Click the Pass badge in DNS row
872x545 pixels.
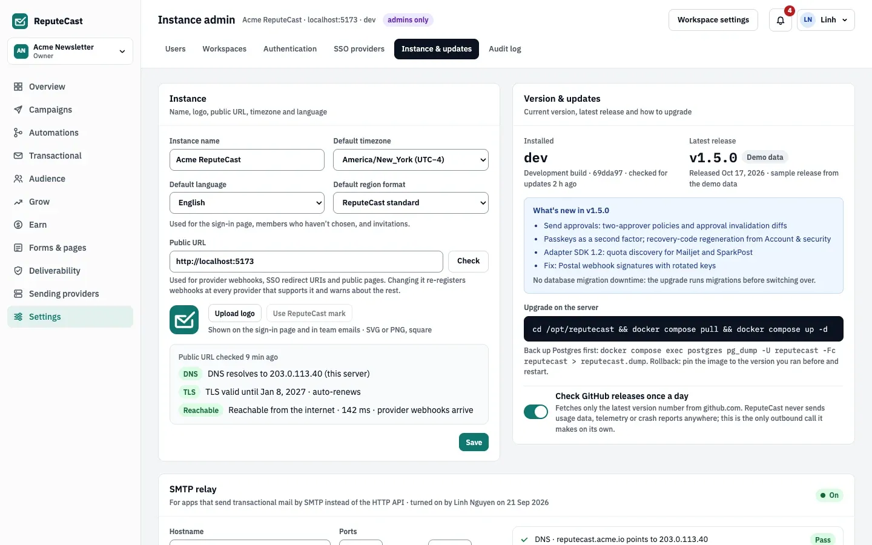(823, 540)
